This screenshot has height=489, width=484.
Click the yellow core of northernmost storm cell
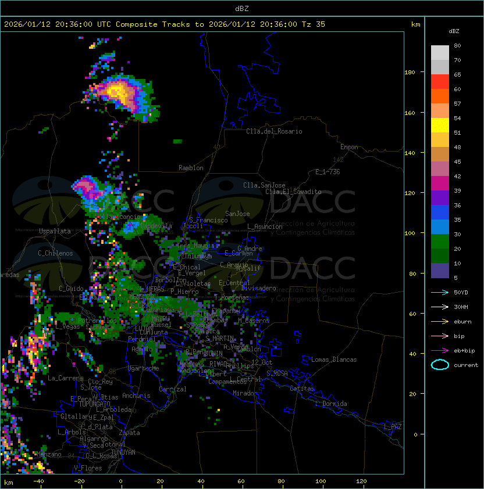tap(117, 91)
